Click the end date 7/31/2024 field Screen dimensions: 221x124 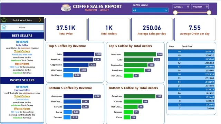click(200, 7)
